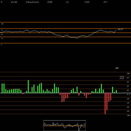The width and height of the screenshot is (131, 131).
Task: Click the 50 level label on RSI axis
Action: [x=2, y=34]
